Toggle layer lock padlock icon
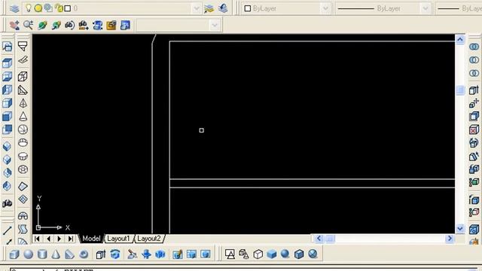Image resolution: width=482 pixels, height=271 pixels. 59,8
